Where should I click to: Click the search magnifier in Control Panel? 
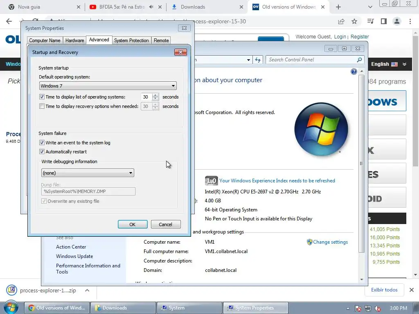359,60
